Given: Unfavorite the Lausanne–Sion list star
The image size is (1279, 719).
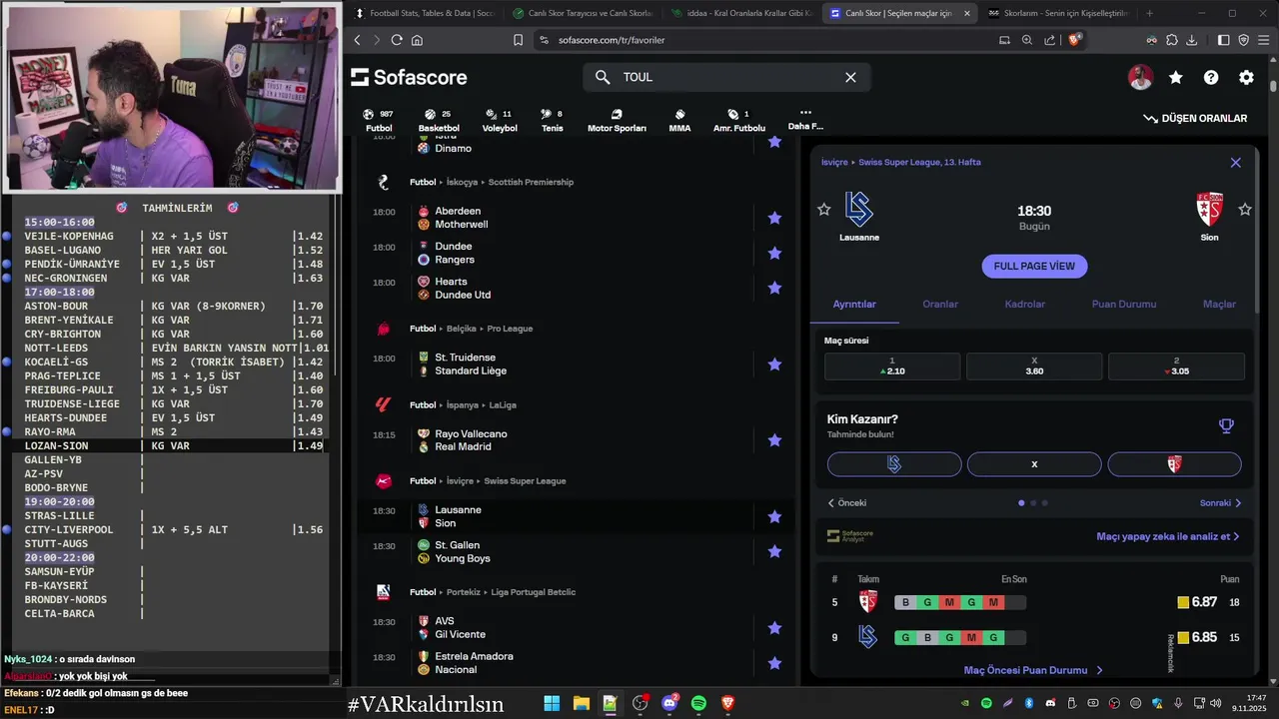Looking at the screenshot, I should click(774, 516).
